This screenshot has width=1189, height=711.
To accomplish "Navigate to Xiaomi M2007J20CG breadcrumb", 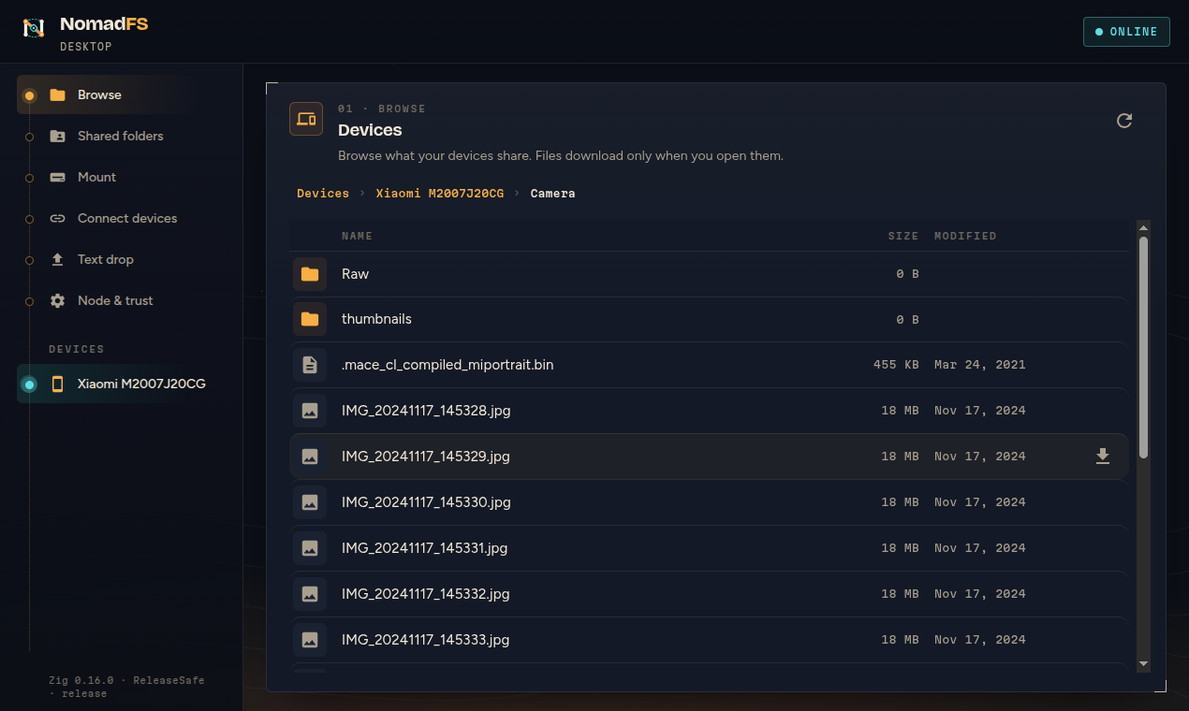I will tap(440, 193).
